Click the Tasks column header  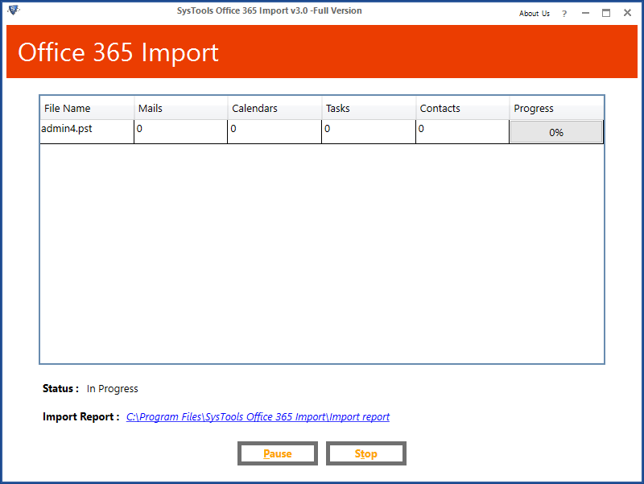pyautogui.click(x=369, y=108)
